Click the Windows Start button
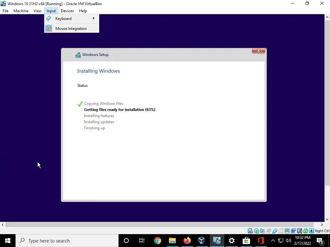This screenshot has width=330, height=247. 8,241
